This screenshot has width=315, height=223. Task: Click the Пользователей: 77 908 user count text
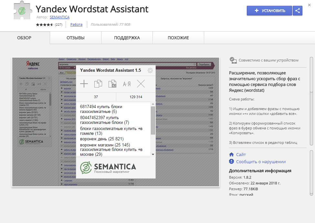[x=110, y=24]
